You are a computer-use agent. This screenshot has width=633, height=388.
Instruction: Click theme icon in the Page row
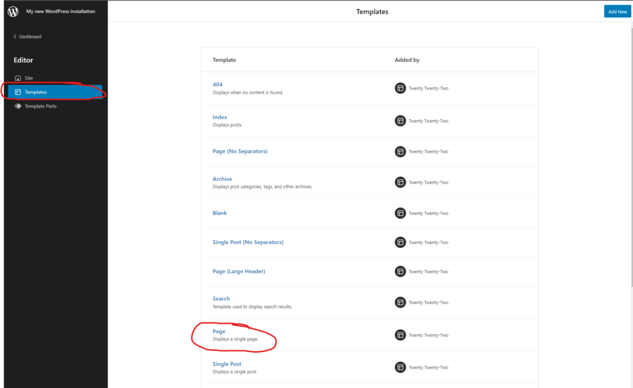point(400,335)
